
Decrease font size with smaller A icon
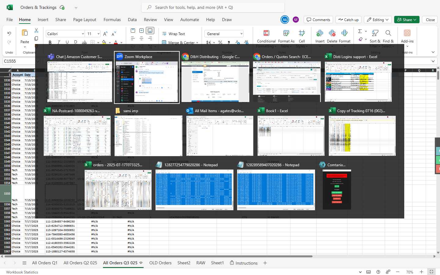tap(114, 34)
